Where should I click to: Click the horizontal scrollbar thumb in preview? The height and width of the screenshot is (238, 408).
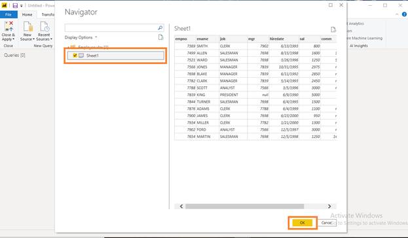pyautogui.click(x=244, y=207)
